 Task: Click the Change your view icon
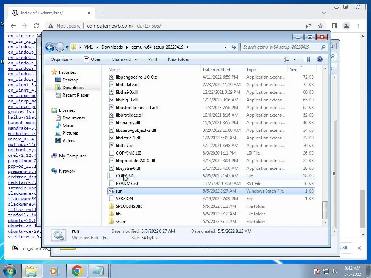[x=287, y=59]
